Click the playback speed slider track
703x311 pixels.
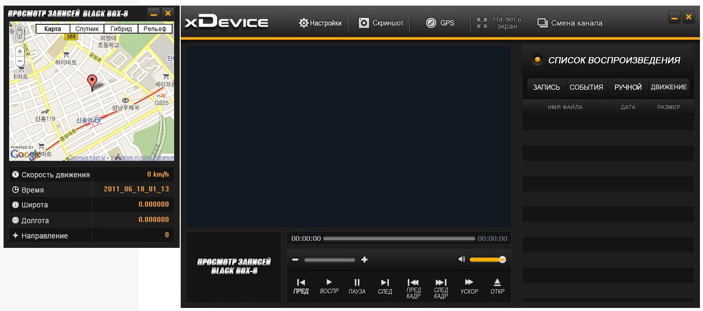(x=330, y=260)
